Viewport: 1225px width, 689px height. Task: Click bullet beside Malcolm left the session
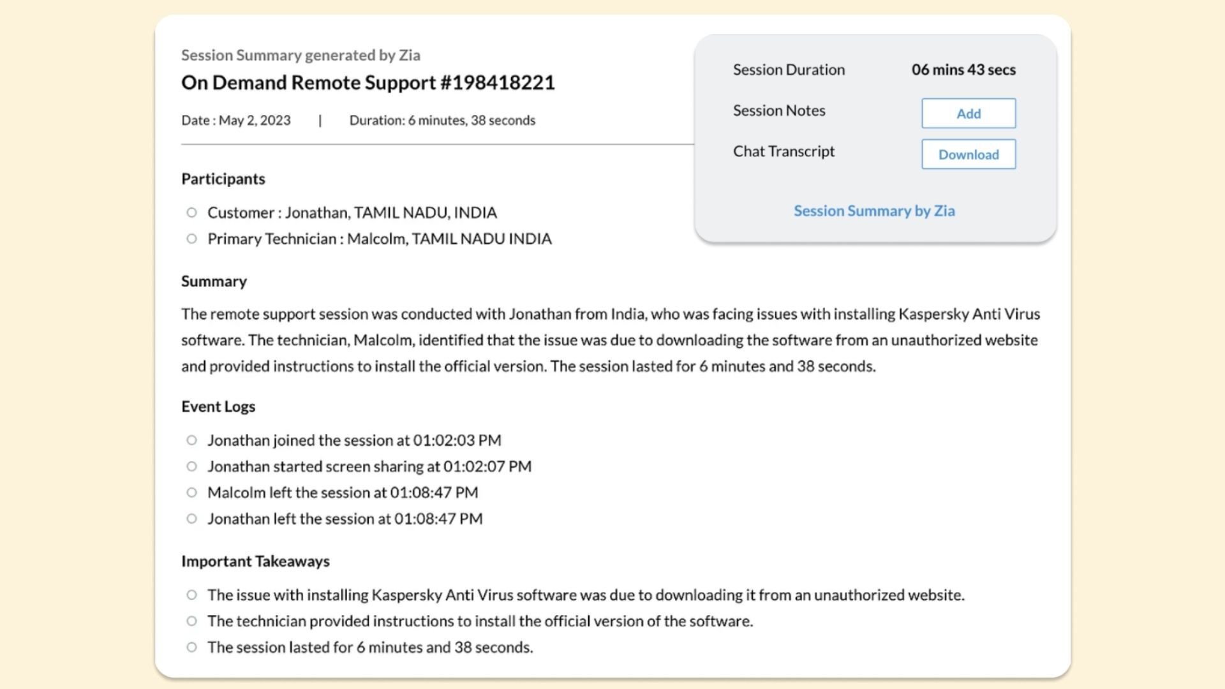[x=191, y=493]
